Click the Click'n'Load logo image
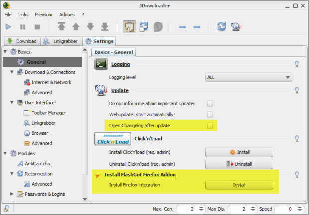 coord(113,139)
